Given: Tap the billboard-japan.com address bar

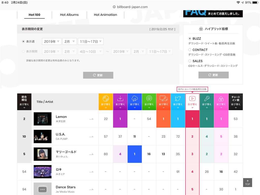Looking at the screenshot, I should pyautogui.click(x=130, y=7).
